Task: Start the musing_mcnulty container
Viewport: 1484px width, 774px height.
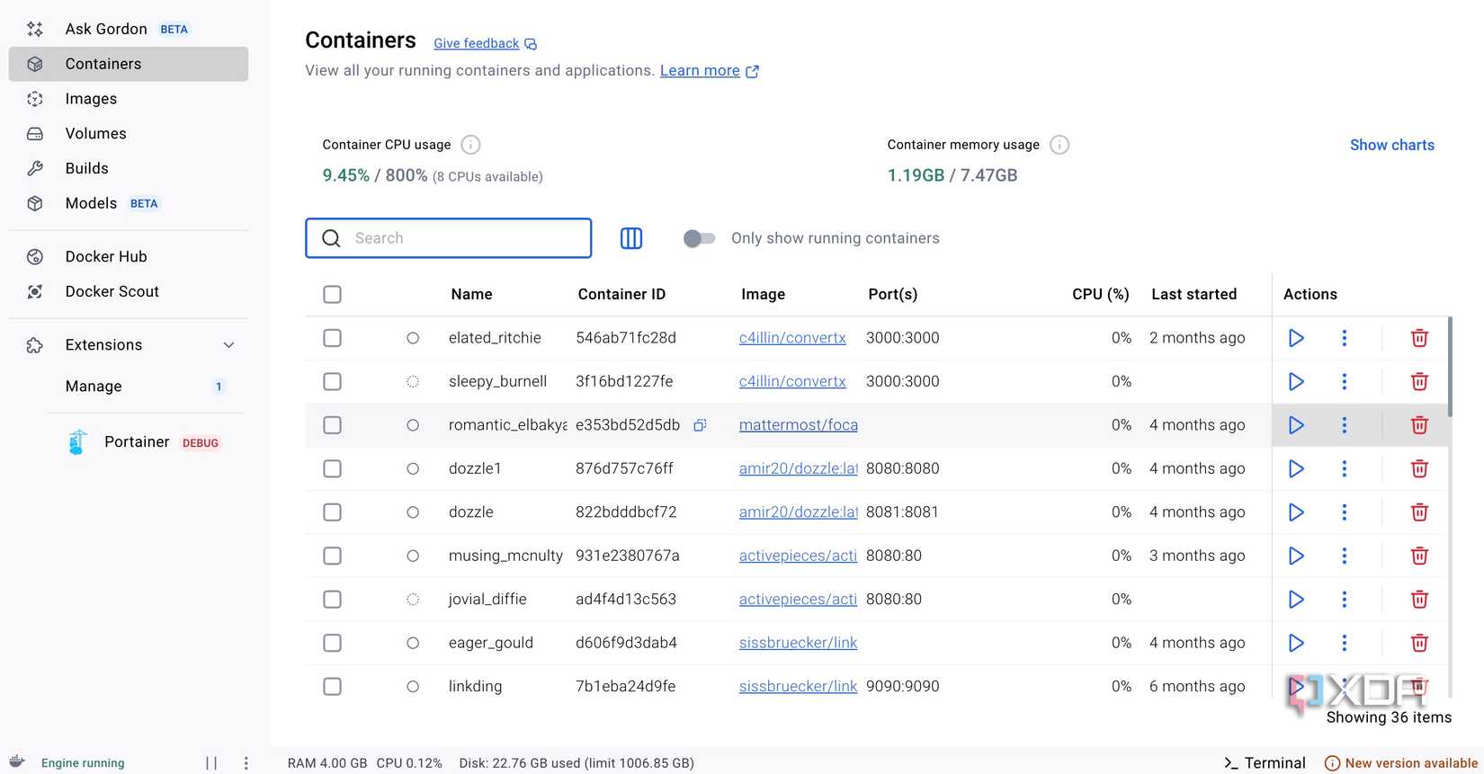Action: pyautogui.click(x=1296, y=556)
